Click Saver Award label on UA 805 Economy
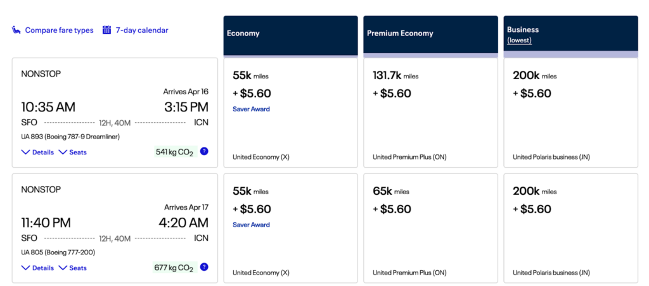This screenshot has width=649, height=286. 251,225
